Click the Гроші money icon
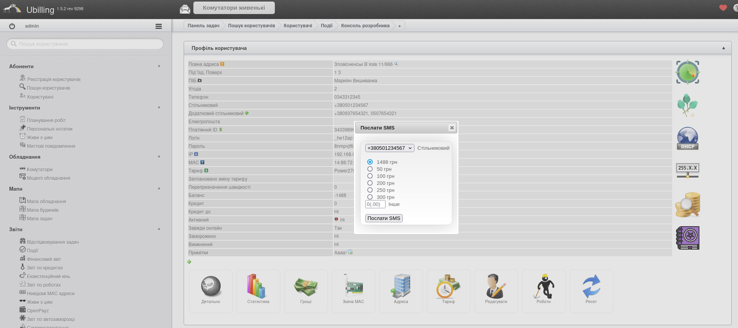The image size is (738, 328). click(x=306, y=287)
